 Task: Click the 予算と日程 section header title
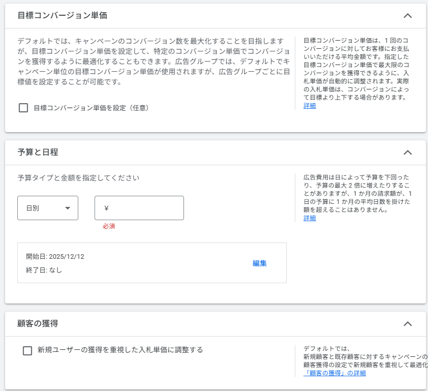point(38,153)
